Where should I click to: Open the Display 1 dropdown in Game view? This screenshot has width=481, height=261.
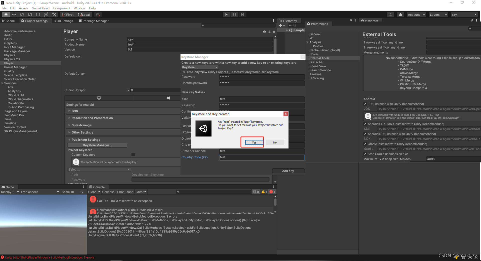pos(10,192)
